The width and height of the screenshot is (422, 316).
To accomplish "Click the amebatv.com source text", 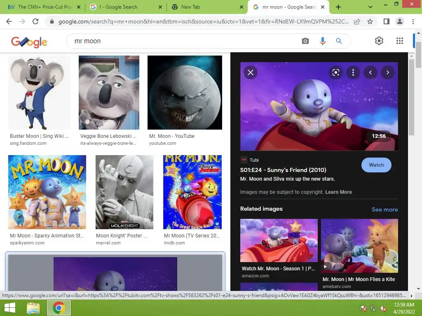I will click(x=337, y=286).
